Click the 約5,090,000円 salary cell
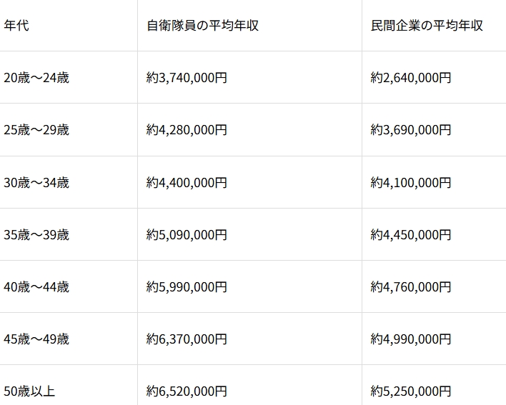 point(187,234)
